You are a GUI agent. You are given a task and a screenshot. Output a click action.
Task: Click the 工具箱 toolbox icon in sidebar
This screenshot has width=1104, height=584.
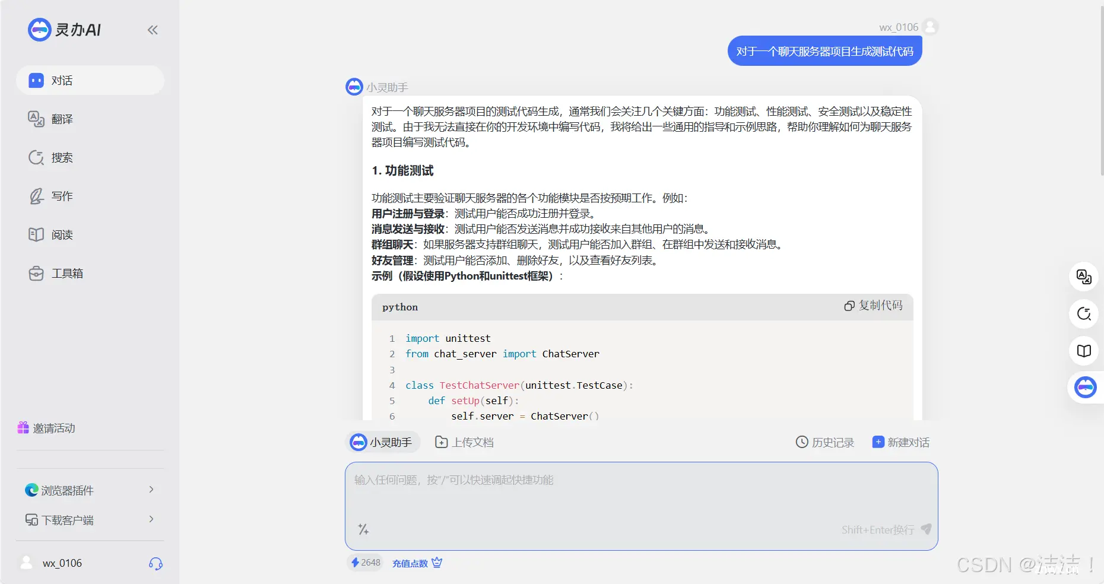[x=36, y=273]
